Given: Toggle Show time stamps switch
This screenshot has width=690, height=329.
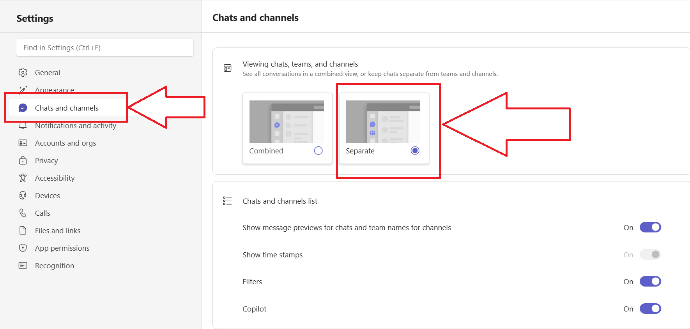Looking at the screenshot, I should [650, 255].
